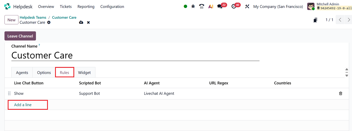Image resolution: width=352 pixels, height=131 pixels.
Task: Save record manually with cloud icon
Action: [81, 22]
